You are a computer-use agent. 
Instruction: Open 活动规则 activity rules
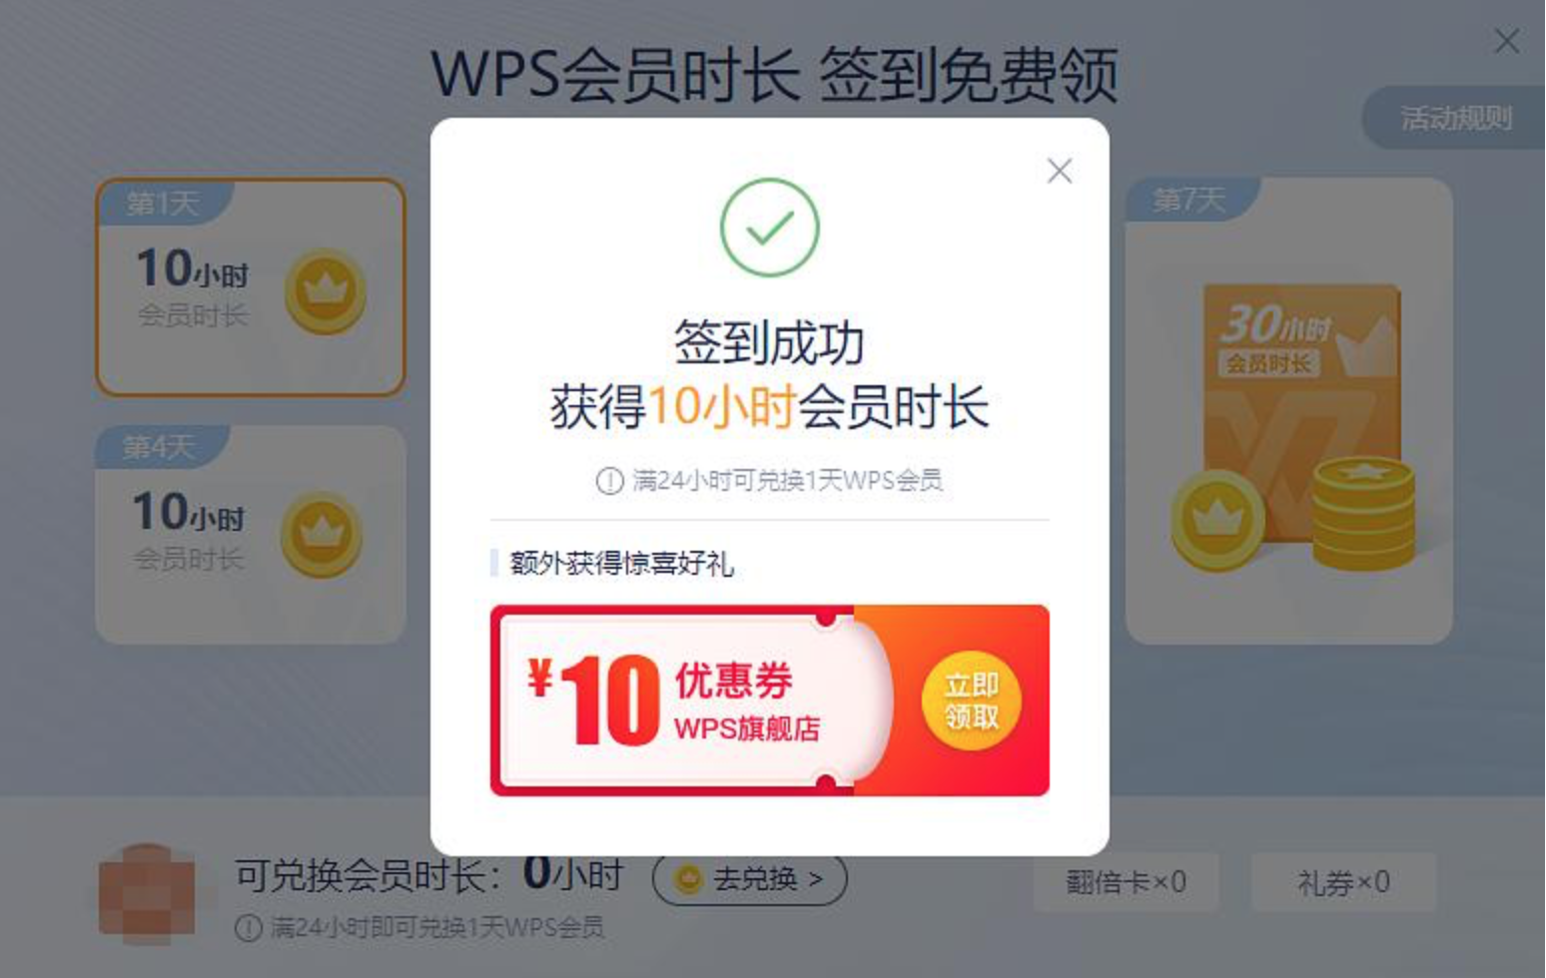coord(1454,118)
